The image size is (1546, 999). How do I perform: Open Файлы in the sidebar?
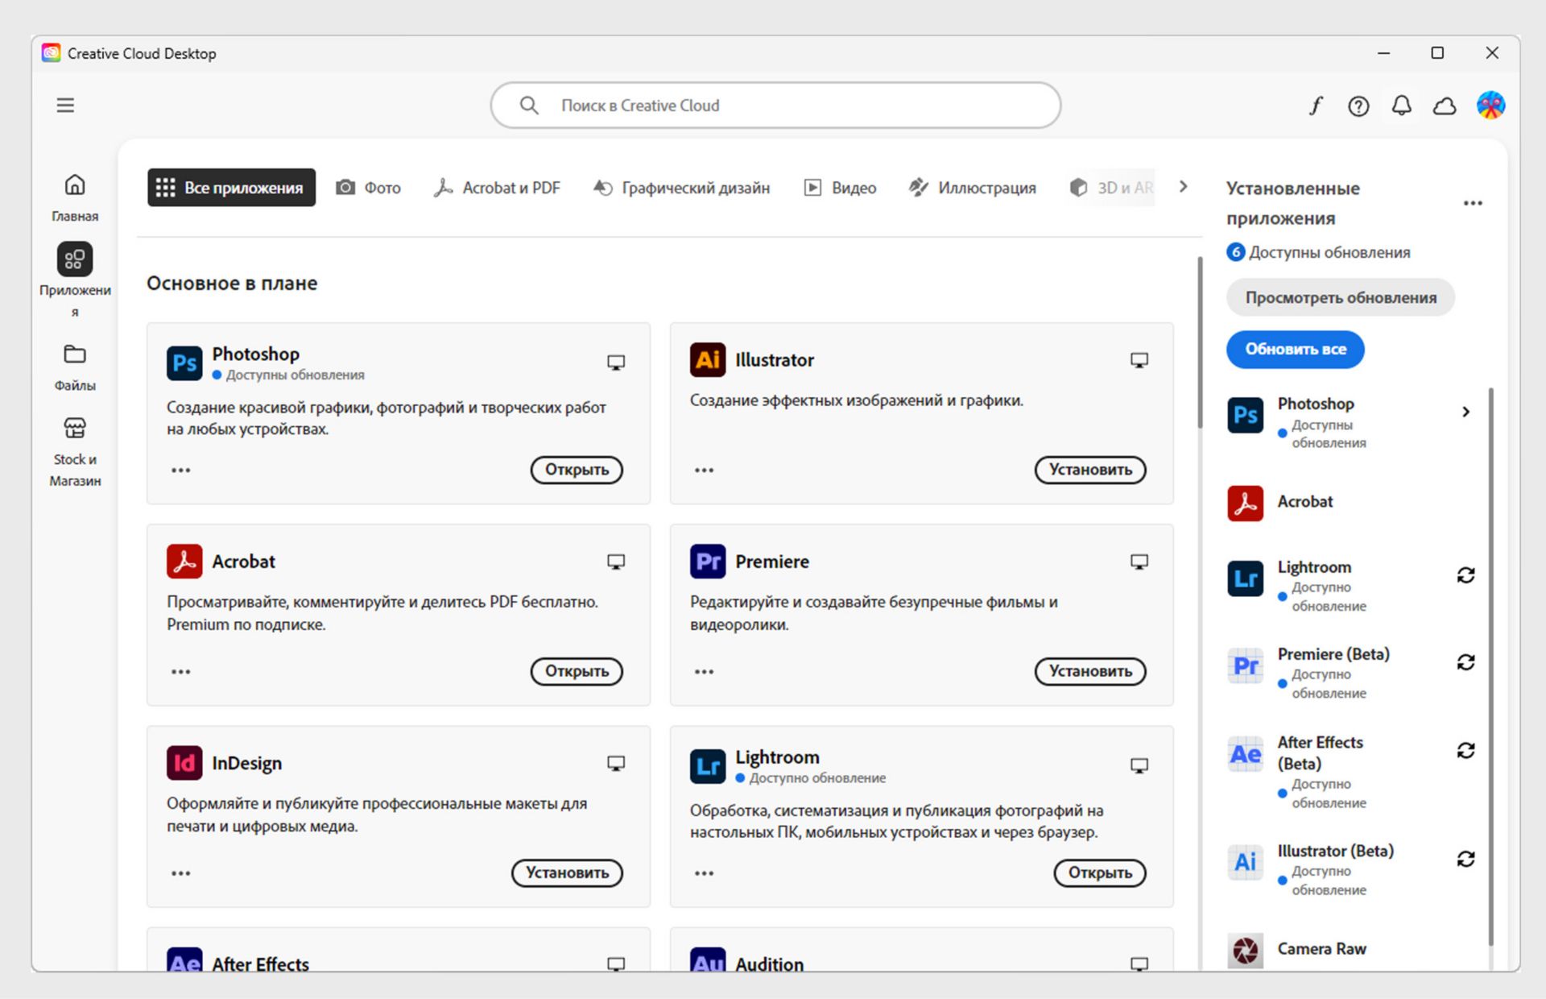coord(75,368)
